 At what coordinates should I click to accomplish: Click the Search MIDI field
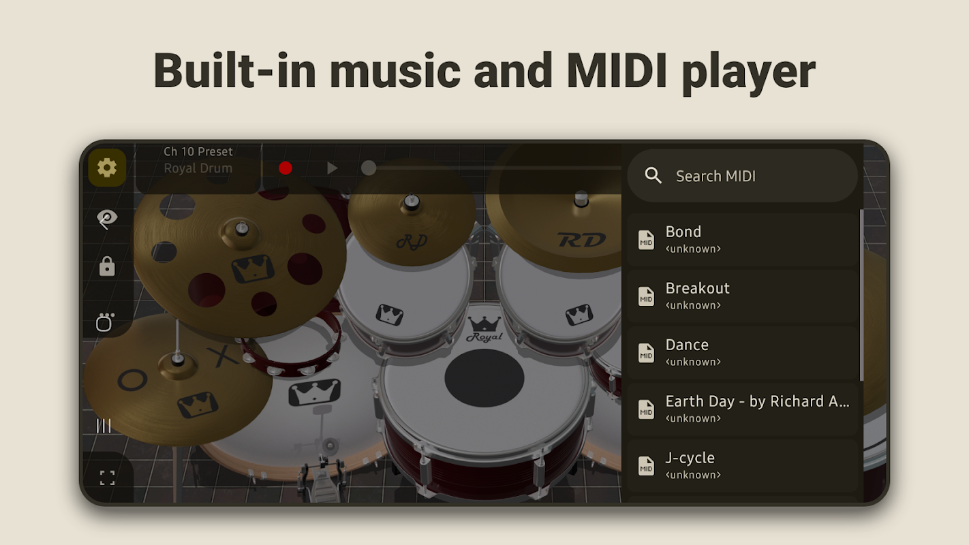(742, 176)
